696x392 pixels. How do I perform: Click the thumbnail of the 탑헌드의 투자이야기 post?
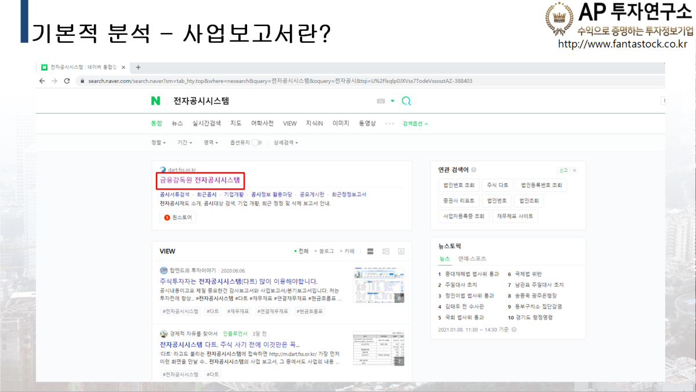coord(379,285)
